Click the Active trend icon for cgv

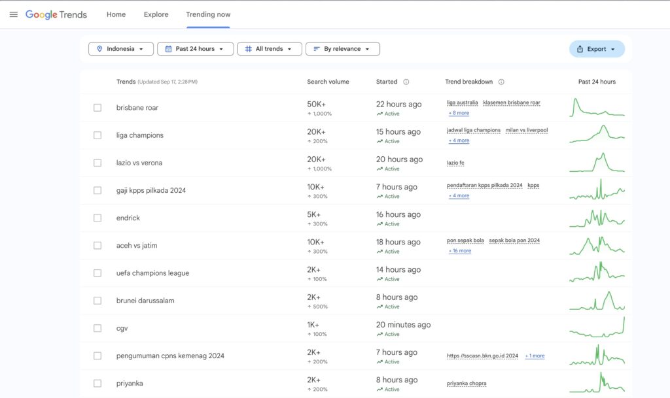[x=379, y=335]
